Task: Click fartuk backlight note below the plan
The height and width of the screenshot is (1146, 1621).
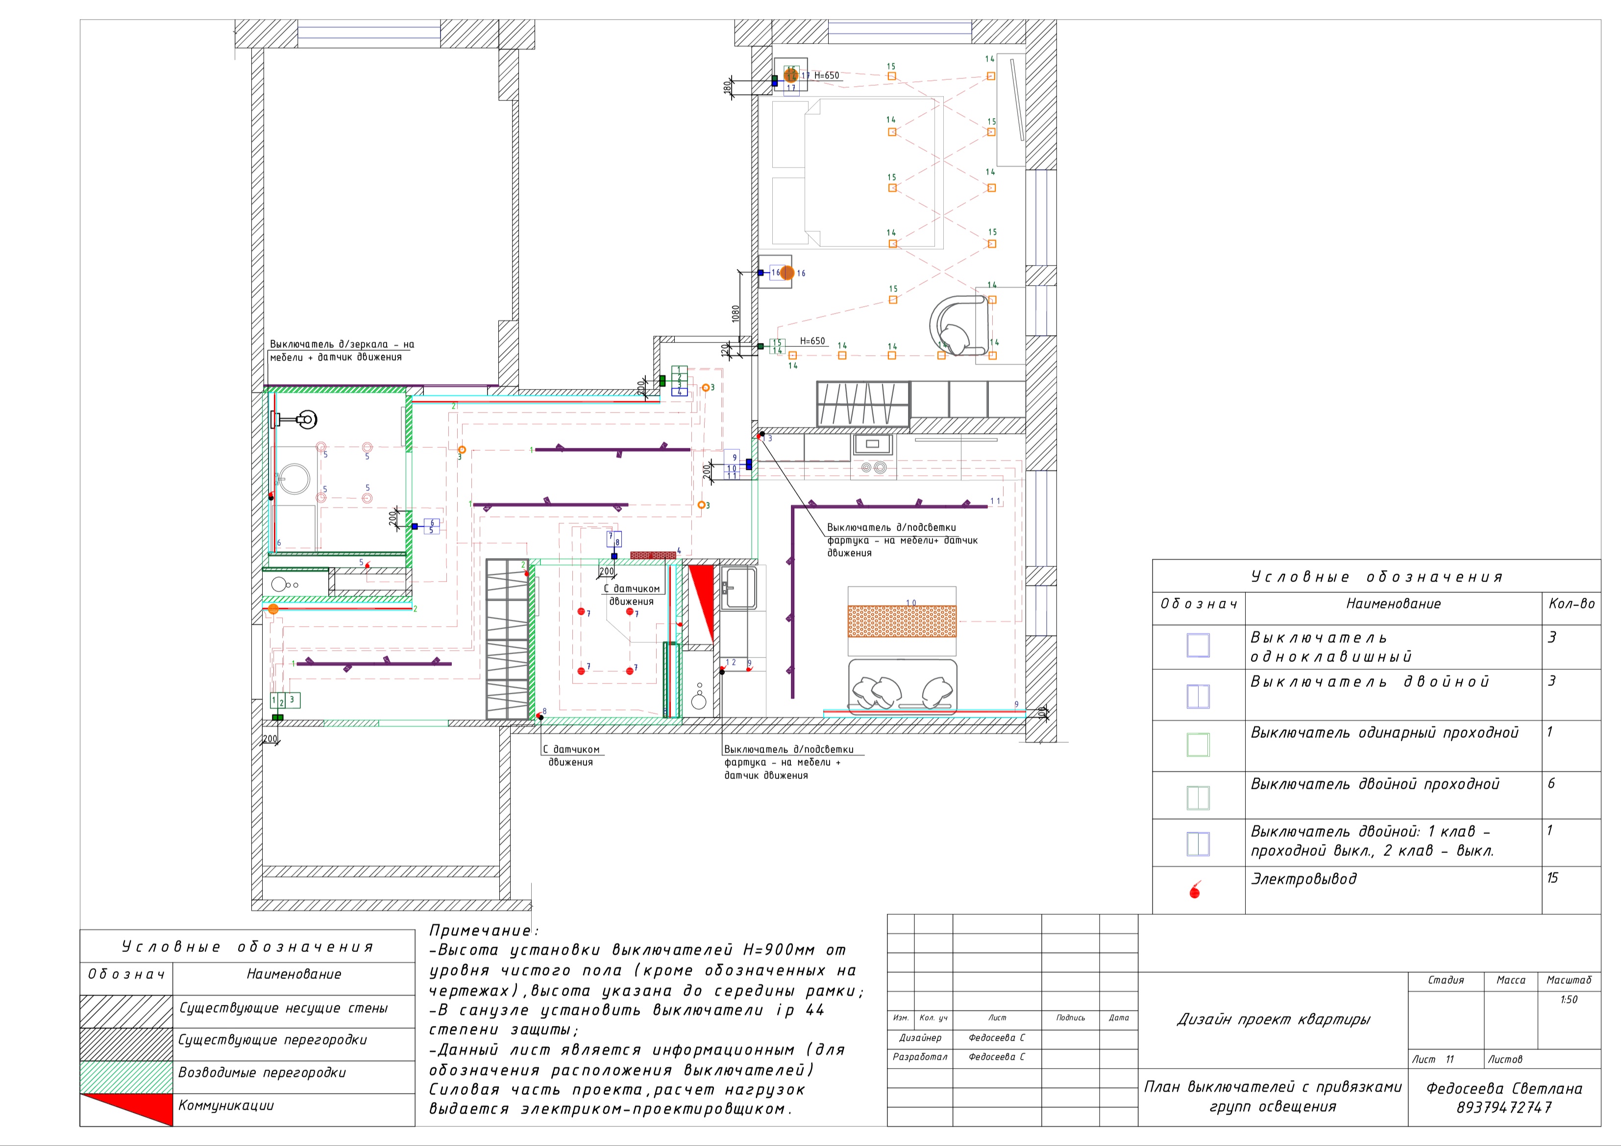Action: 788,762
